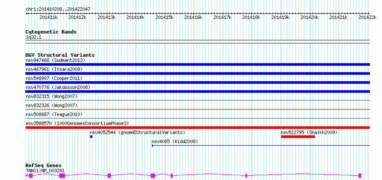Click the 201412k ruler label

click(x=77, y=17)
